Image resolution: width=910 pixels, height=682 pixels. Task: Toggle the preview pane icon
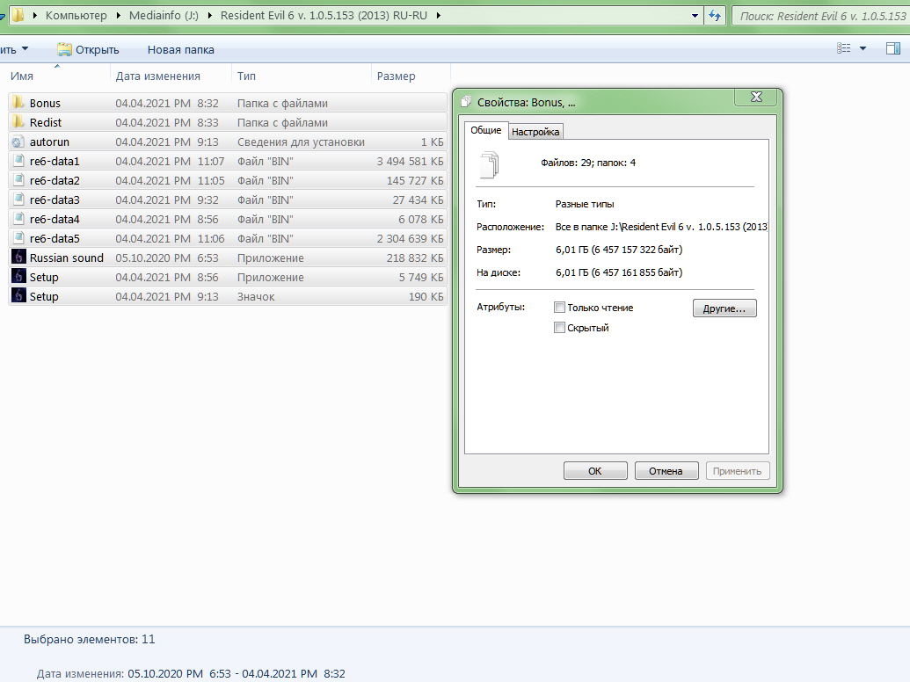pyautogui.click(x=893, y=48)
